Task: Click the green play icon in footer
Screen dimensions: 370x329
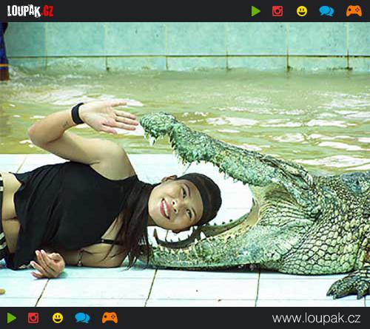Action: pyautogui.click(x=12, y=318)
